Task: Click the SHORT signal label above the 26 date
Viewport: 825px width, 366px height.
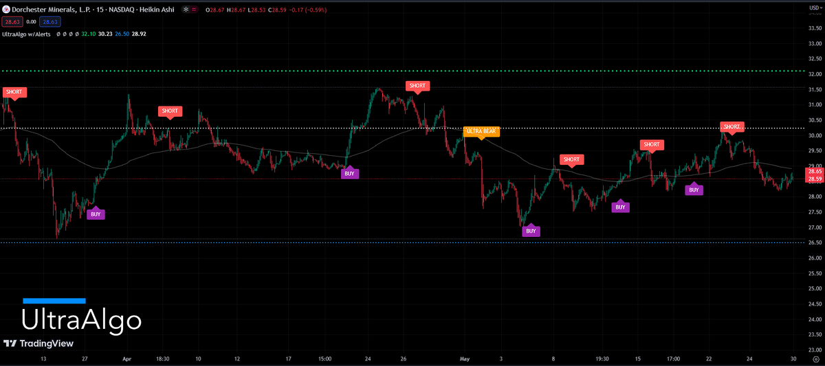Action: (417, 87)
